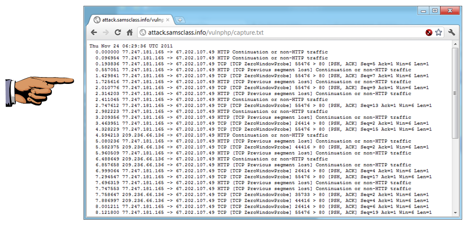Click the globe site-info icon in address bar
468x227 pixels.
143,32
